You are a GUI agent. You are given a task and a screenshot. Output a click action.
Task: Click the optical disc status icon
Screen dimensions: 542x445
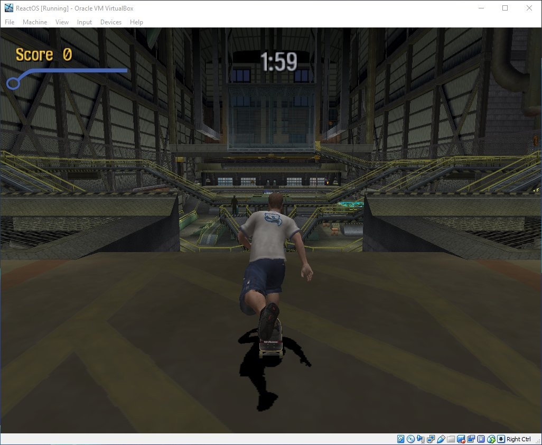(x=410, y=439)
